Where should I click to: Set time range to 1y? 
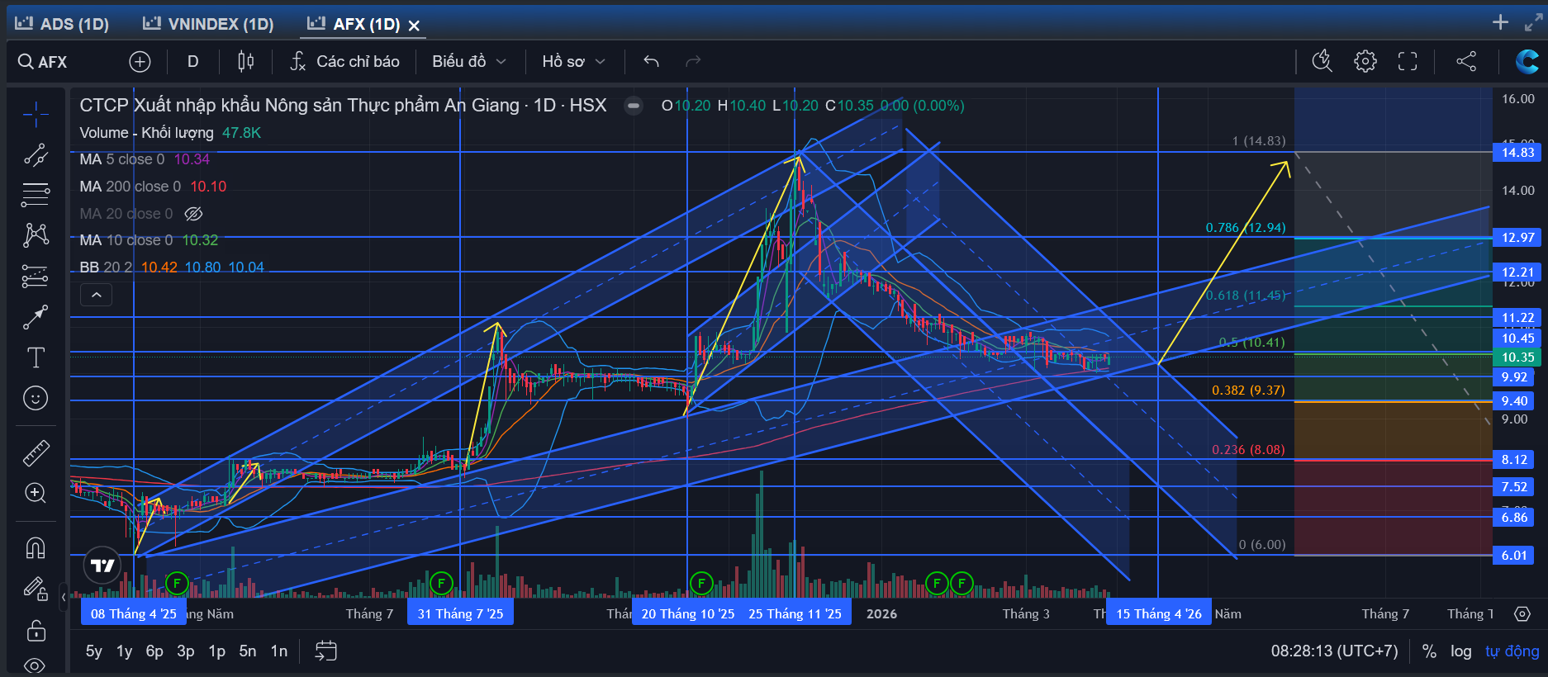125,651
